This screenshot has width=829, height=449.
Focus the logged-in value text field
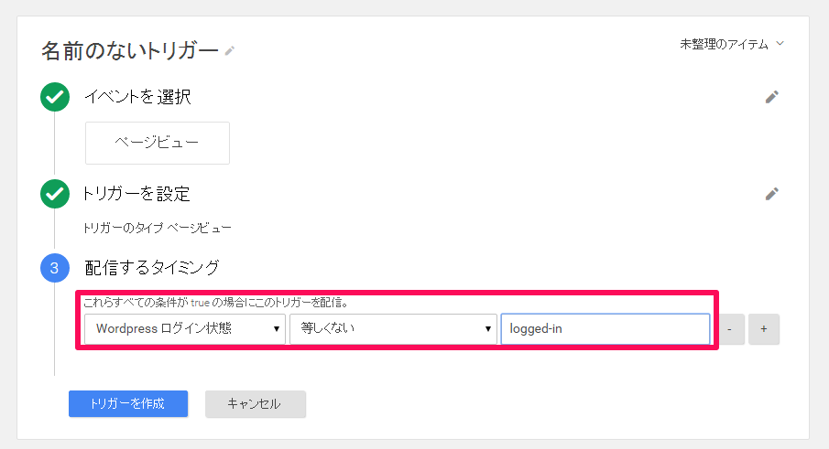tap(605, 329)
